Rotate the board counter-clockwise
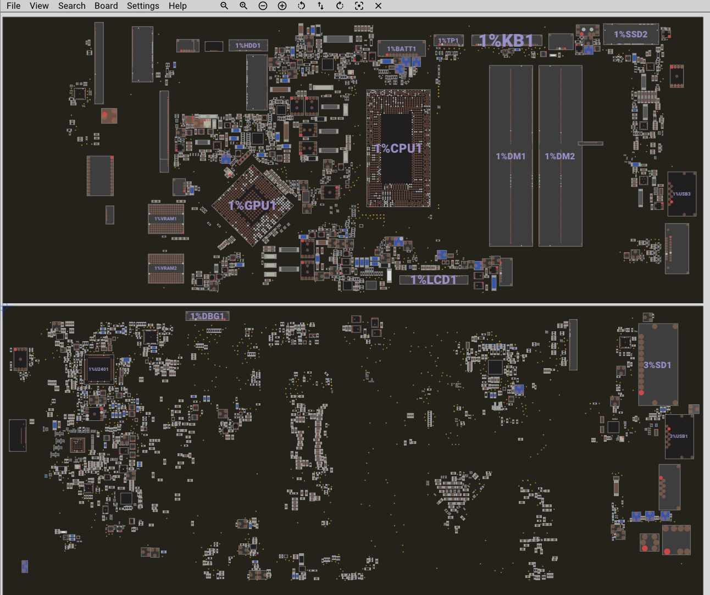The image size is (710, 595). tap(301, 5)
